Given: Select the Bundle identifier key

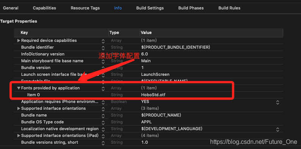Looking at the screenshot, I should 37,47.
